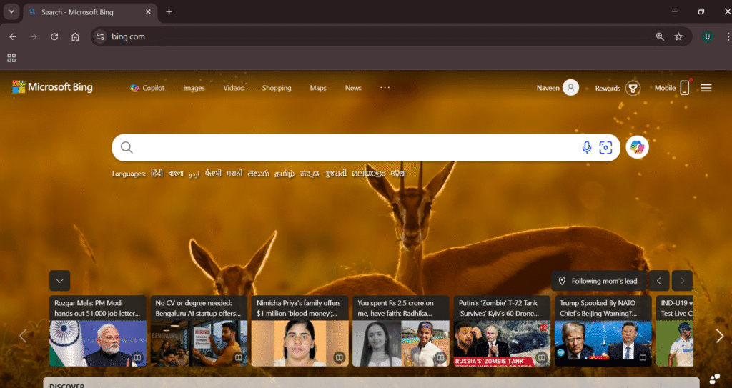Open the Nimisha Priya blood money story
Viewport: 732px width, 388px height.
[x=300, y=331]
